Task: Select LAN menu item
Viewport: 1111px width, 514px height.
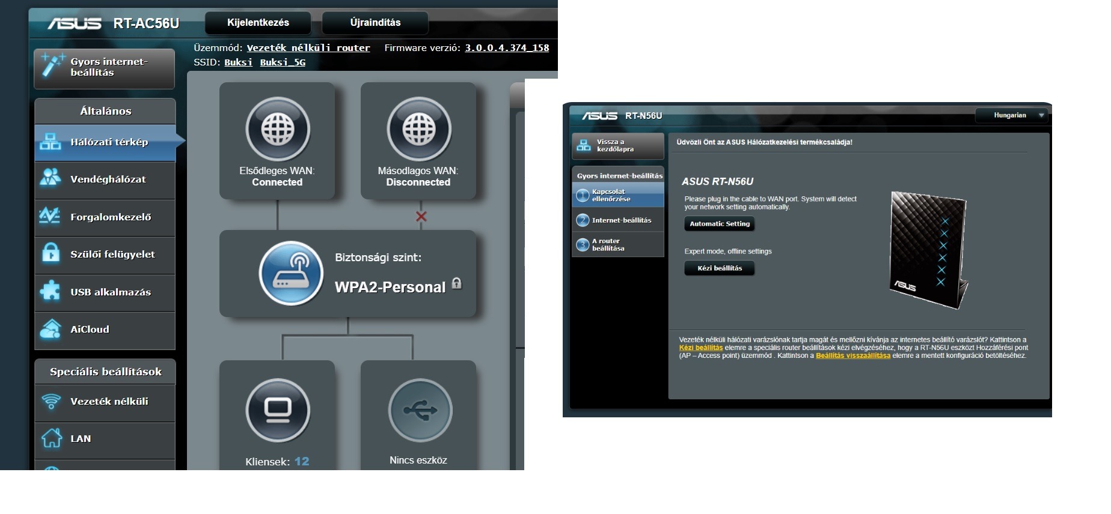Action: (105, 440)
